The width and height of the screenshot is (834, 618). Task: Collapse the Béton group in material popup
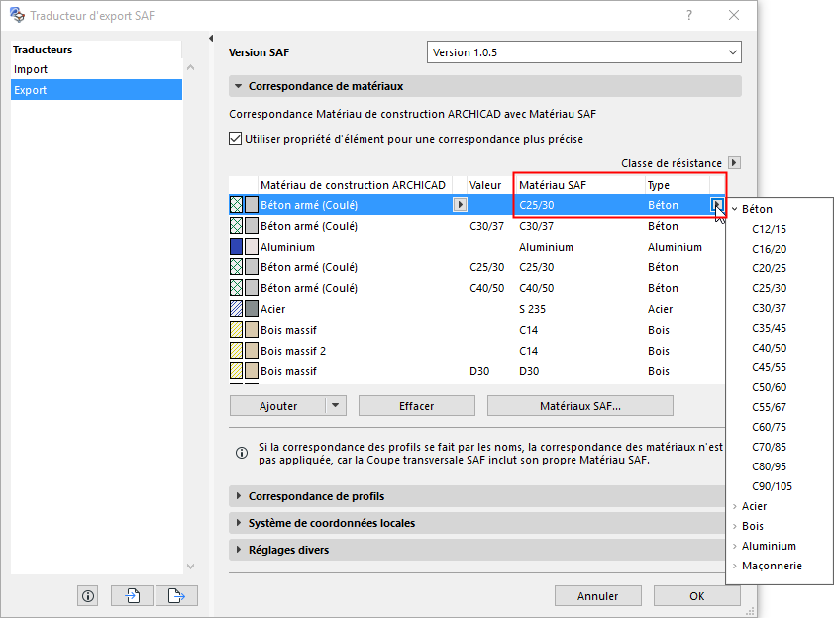click(735, 209)
